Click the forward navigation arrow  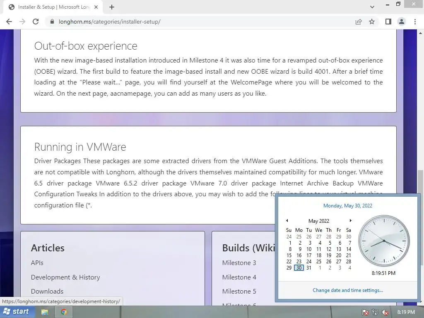click(x=22, y=22)
